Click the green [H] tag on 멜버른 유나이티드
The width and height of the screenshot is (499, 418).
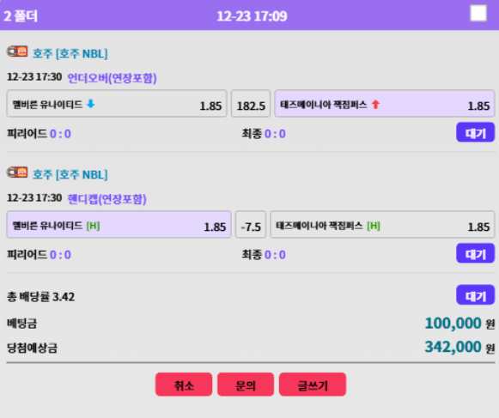94,226
